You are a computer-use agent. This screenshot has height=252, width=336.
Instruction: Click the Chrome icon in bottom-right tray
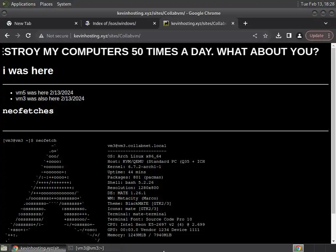pyautogui.click(x=298, y=248)
